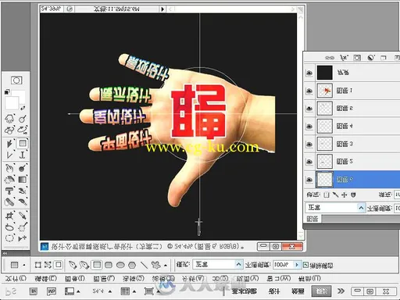
Task: Select the Rectangle shape tool in toolbox
Action: click(x=23, y=143)
